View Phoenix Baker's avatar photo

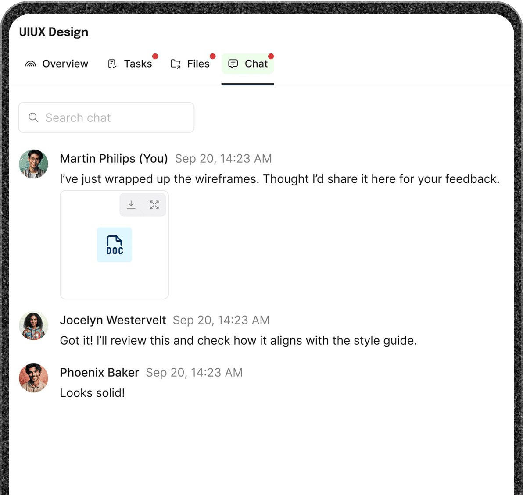click(33, 378)
